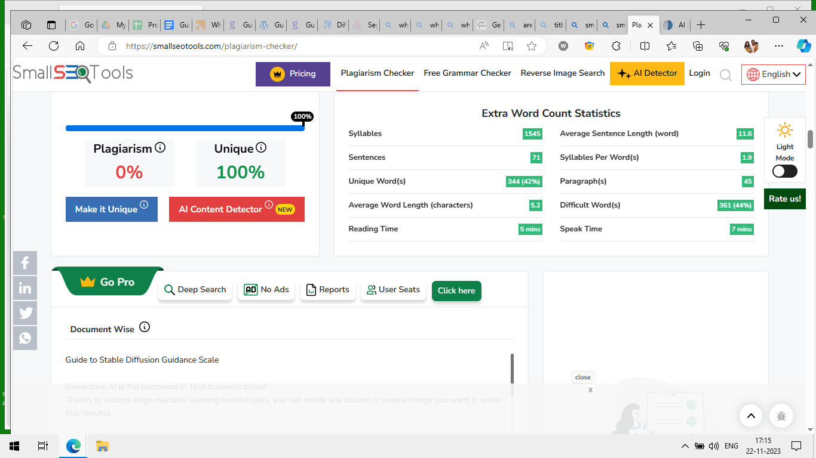816x458 pixels.
Task: Open the English language dropdown
Action: pyautogui.click(x=774, y=74)
